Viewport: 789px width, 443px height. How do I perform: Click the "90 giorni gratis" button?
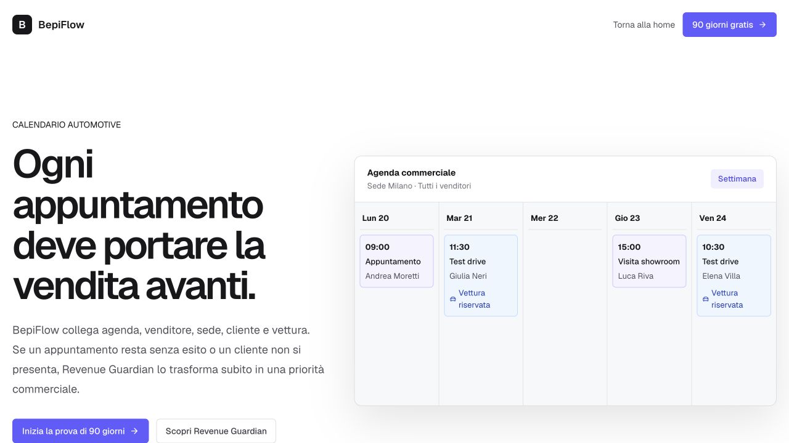tap(729, 25)
